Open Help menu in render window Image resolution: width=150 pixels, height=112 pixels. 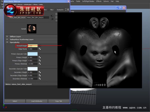pyautogui.click(x=72, y=11)
